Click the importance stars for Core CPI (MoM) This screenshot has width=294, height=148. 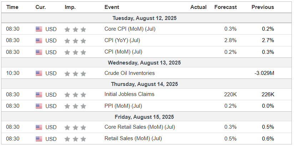75,29
